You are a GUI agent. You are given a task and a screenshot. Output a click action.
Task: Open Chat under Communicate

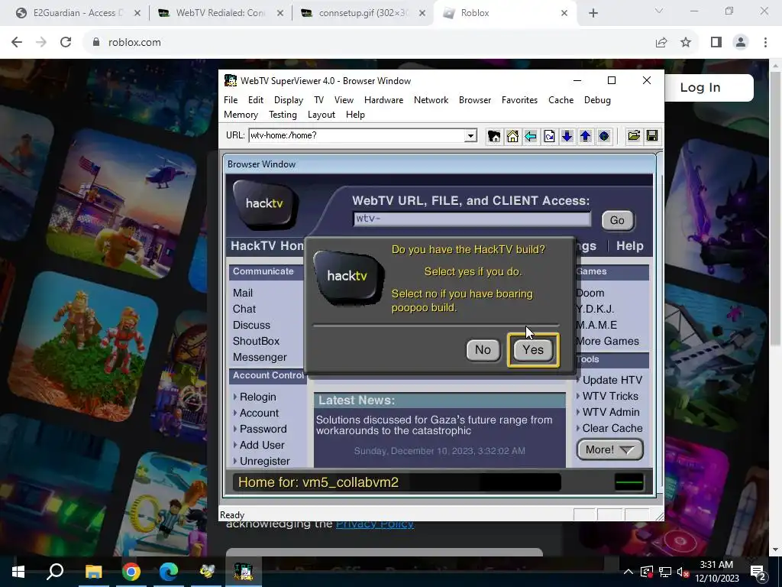(x=244, y=309)
